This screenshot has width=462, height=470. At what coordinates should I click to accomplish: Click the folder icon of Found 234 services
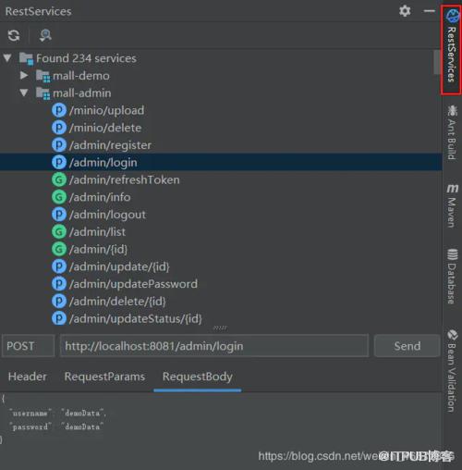click(x=26, y=58)
